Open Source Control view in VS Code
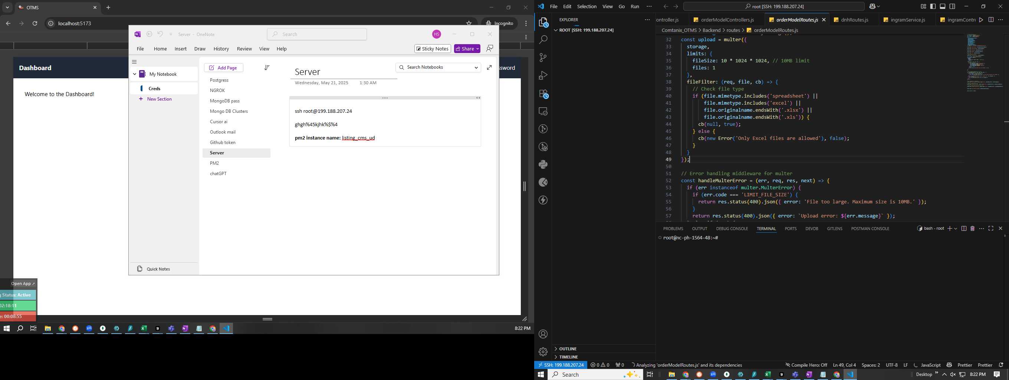Screen dimensions: 1009x380 pos(543,58)
